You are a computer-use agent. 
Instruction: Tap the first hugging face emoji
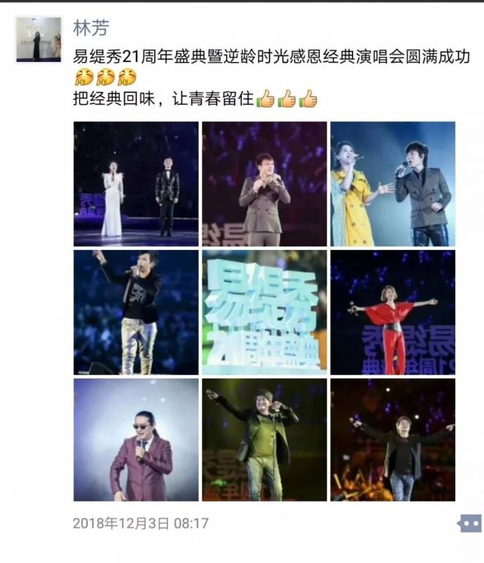(x=84, y=78)
